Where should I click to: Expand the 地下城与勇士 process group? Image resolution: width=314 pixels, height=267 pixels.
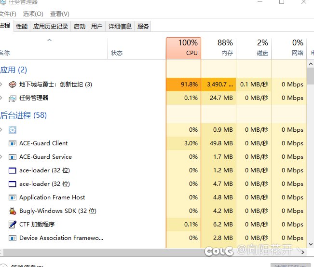(x=1, y=84)
